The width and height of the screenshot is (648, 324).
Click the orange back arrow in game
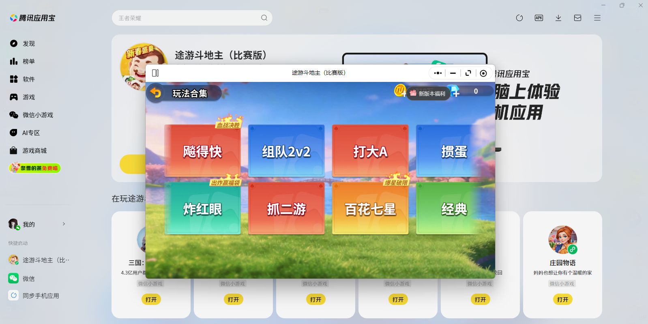[x=156, y=93]
